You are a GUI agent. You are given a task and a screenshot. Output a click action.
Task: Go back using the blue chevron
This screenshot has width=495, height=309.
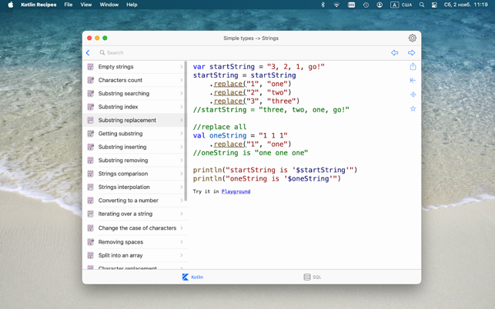[88, 53]
